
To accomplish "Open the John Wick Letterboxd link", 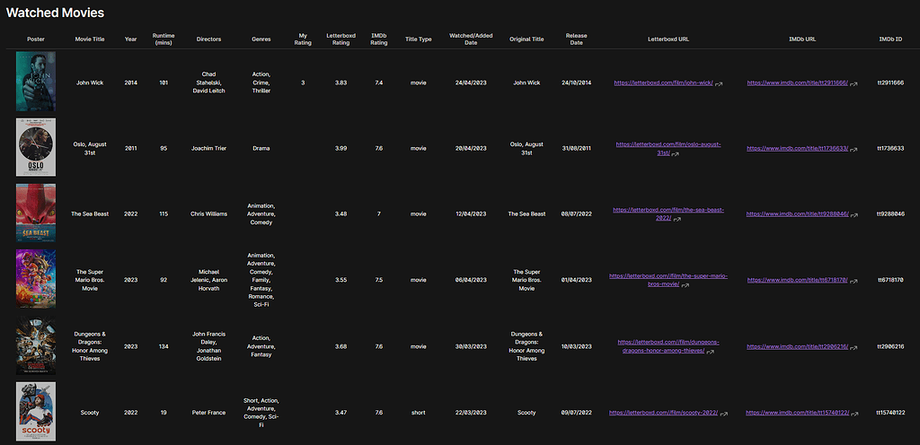I will 664,83.
